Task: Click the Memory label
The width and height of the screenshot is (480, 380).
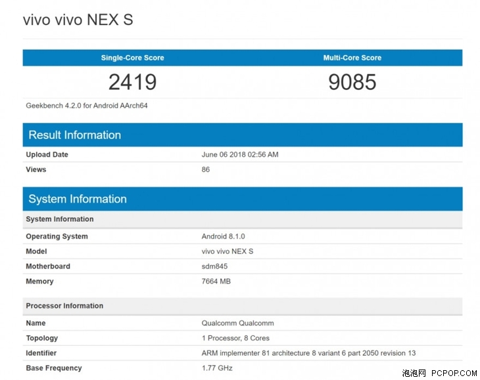Action: (x=39, y=282)
